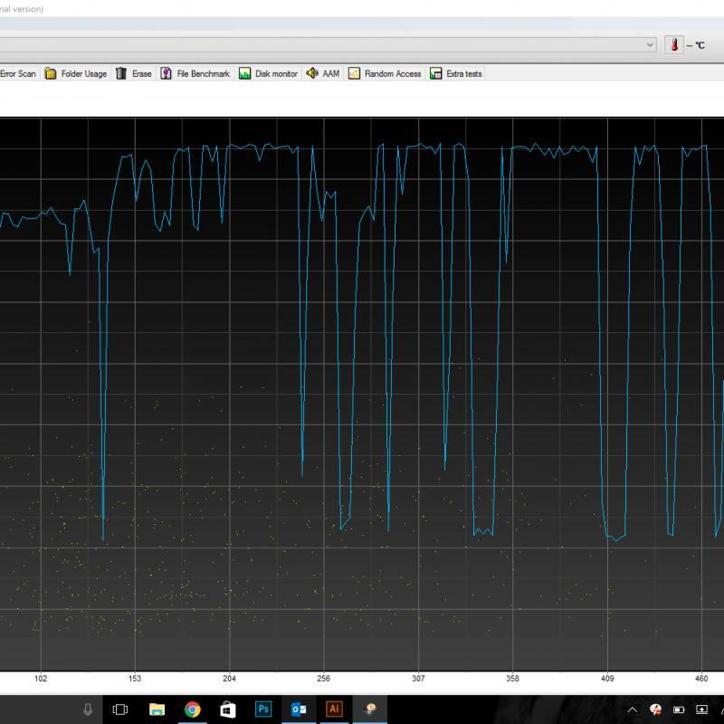Viewport: 724px width, 724px height.
Task: Switch to the AAM tab
Action: tap(323, 73)
